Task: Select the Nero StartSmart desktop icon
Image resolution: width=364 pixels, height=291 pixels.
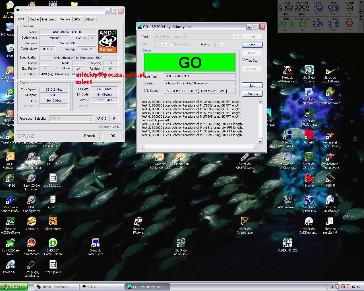Action: [x=32, y=247]
